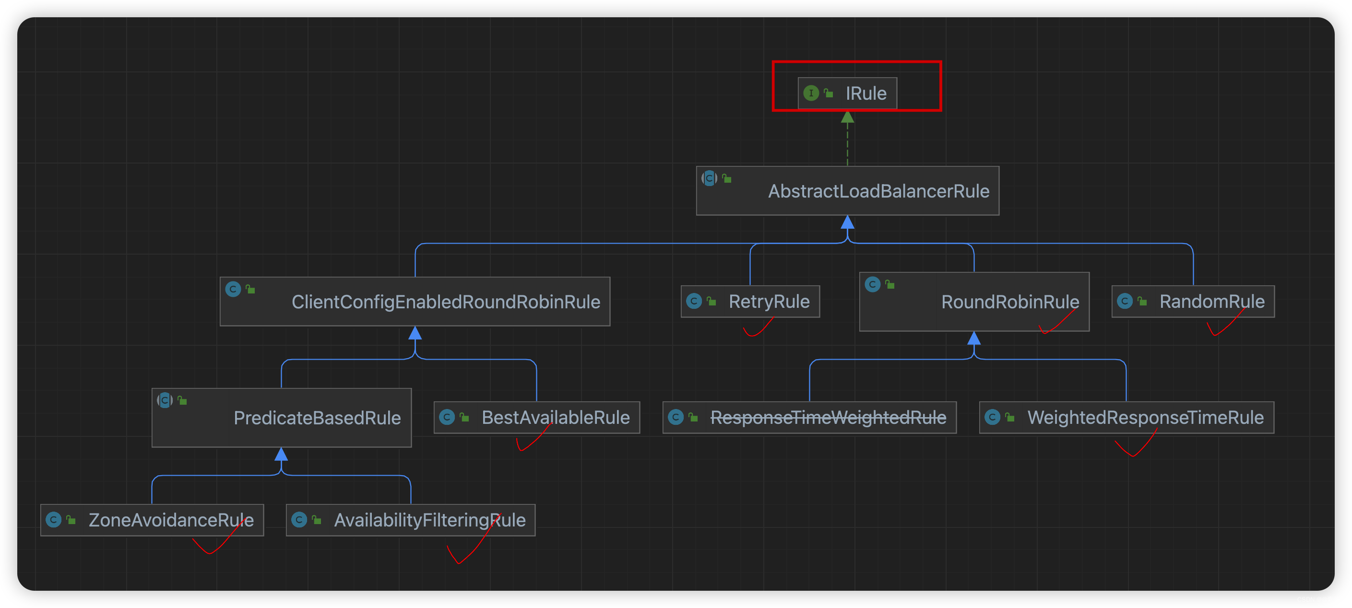Click the green dashed implements arrow to IRule

[x=847, y=139]
